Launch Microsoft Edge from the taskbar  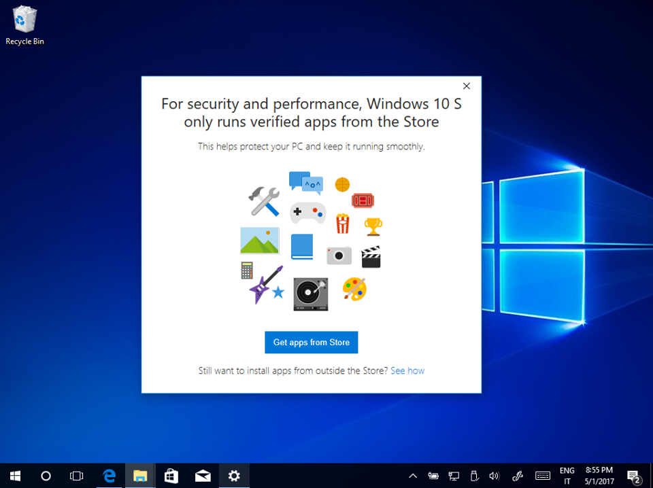click(x=109, y=476)
